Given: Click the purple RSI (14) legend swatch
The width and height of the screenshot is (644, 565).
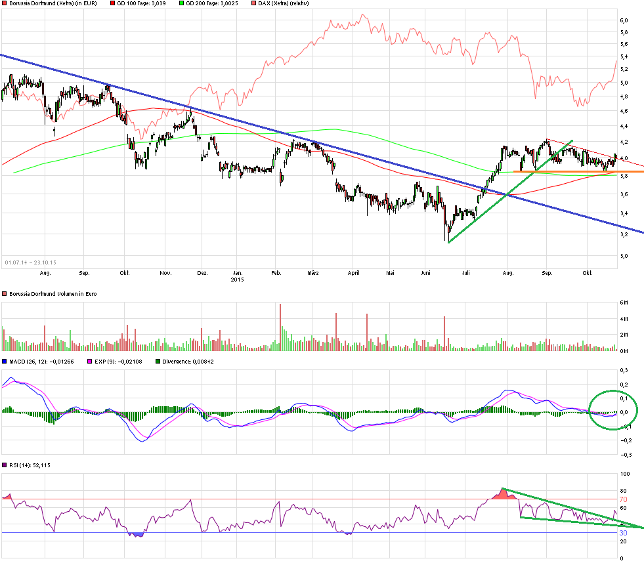Looking at the screenshot, I should click(x=4, y=465).
